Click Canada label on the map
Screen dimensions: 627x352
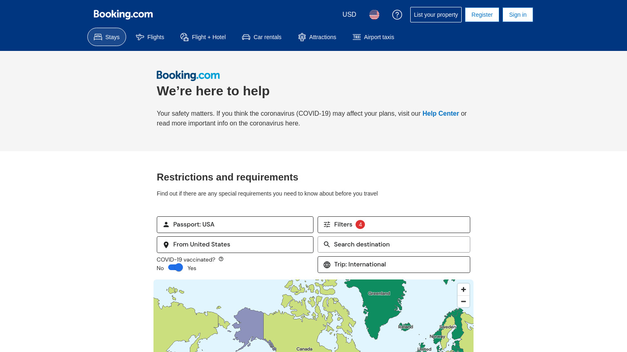pos(305,349)
